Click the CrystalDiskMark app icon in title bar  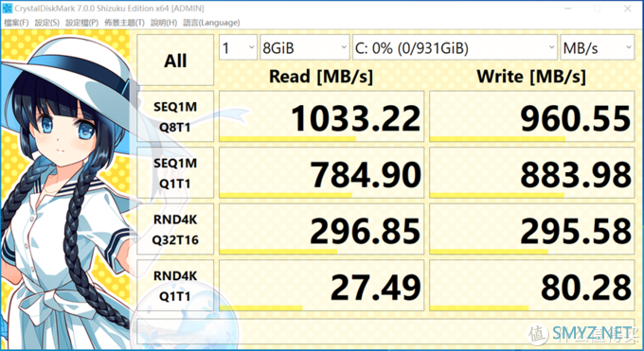pos(7,9)
